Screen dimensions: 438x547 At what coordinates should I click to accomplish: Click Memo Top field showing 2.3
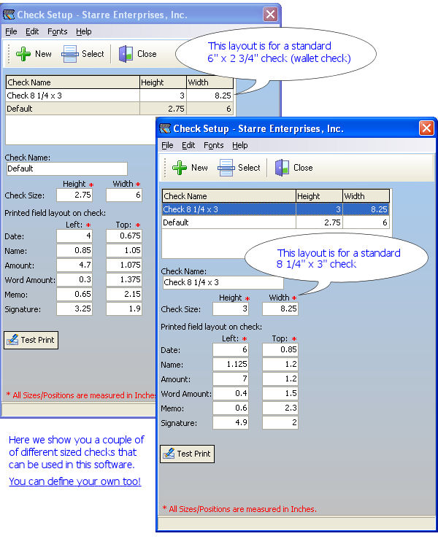coord(280,408)
